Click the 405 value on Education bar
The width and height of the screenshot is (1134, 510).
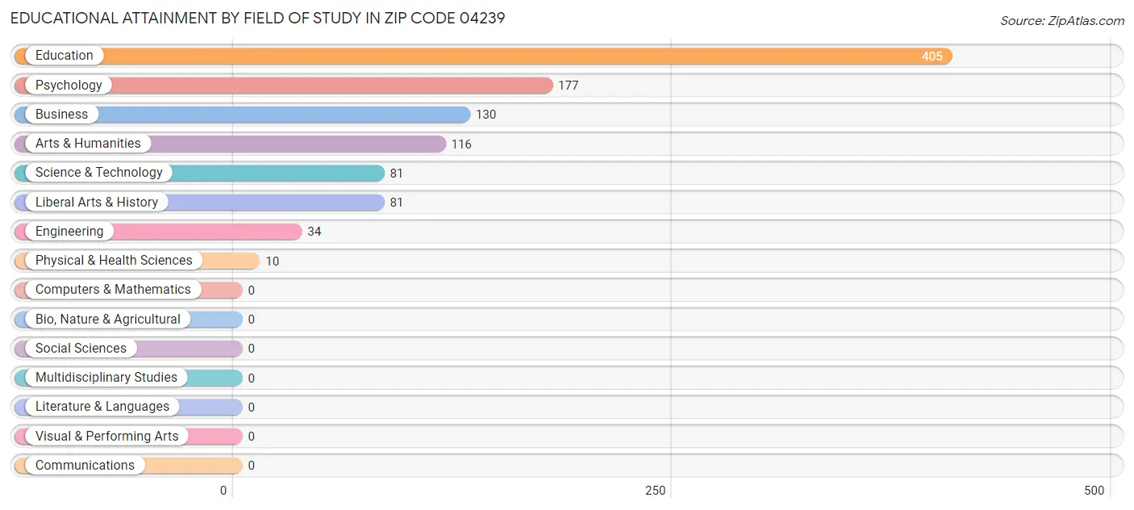click(932, 56)
